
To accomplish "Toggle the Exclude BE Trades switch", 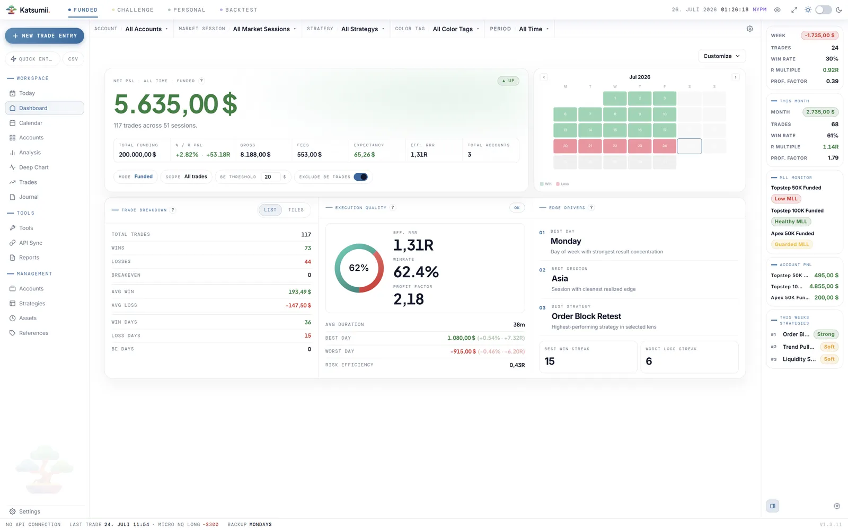I will [x=361, y=177].
